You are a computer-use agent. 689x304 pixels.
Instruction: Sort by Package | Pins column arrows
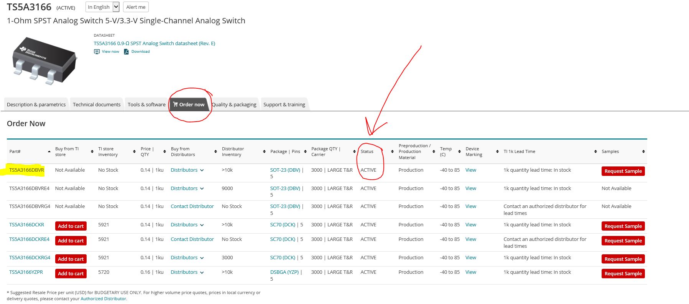click(305, 152)
